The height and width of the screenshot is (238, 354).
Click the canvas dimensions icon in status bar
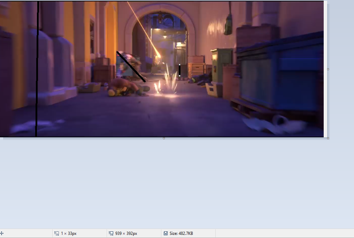coord(111,233)
